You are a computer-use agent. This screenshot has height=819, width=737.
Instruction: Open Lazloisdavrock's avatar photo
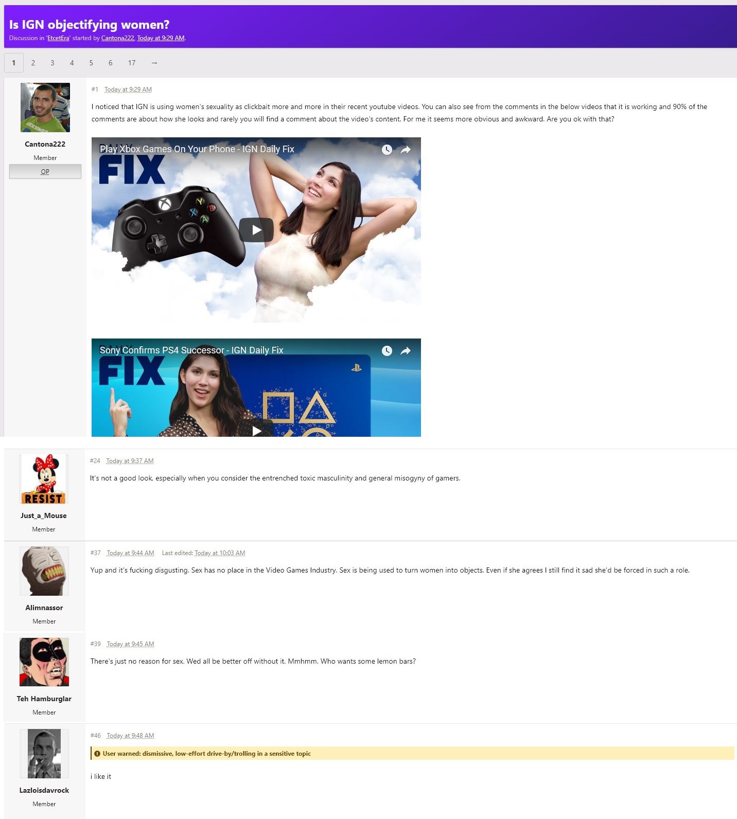click(x=44, y=754)
